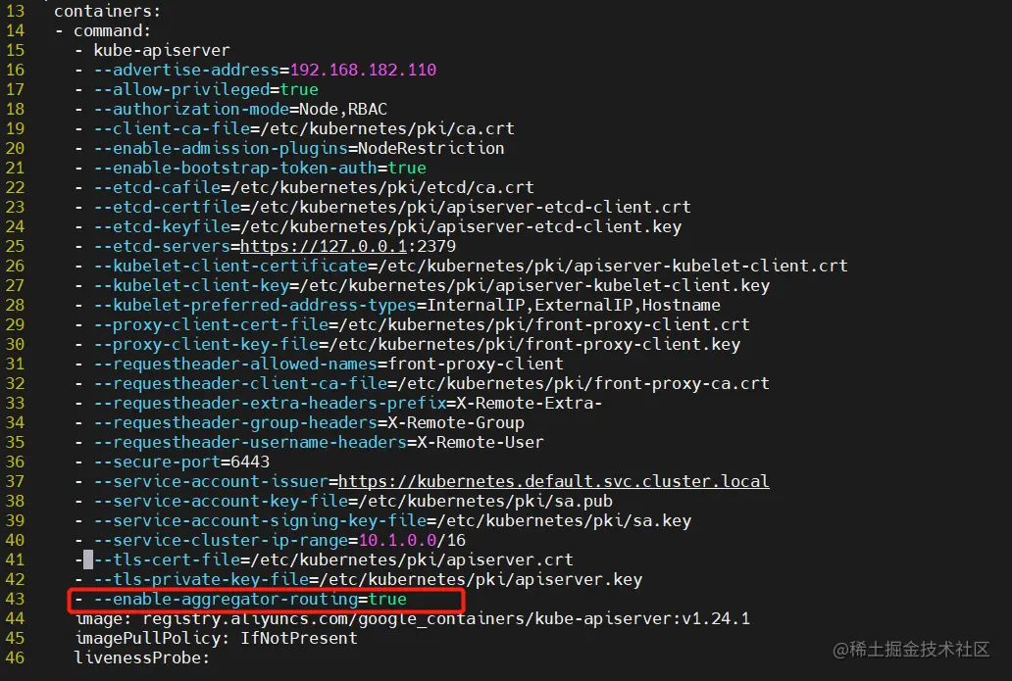Viewport: 1012px width, 681px height.
Task: Click the image registry.aliyuncs.com kube-apiserver line
Action: 413,619
